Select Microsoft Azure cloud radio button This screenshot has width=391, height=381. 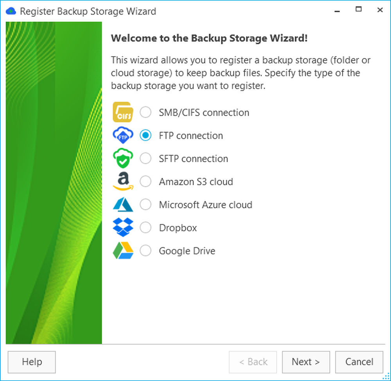pyautogui.click(x=145, y=204)
